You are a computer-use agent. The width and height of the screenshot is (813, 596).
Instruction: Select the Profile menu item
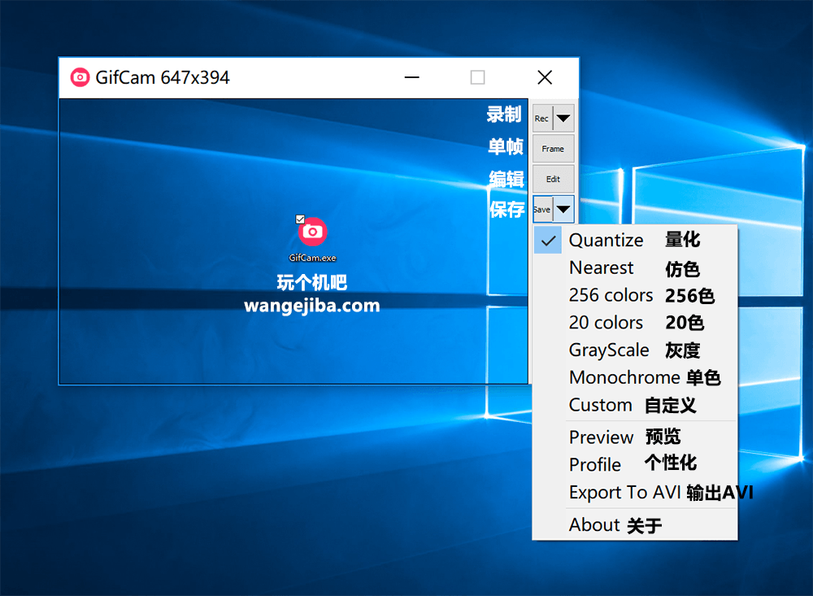pyautogui.click(x=595, y=465)
